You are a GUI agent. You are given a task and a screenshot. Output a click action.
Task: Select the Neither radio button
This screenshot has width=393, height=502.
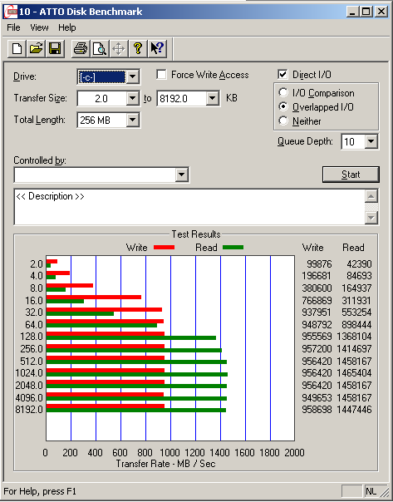click(283, 121)
